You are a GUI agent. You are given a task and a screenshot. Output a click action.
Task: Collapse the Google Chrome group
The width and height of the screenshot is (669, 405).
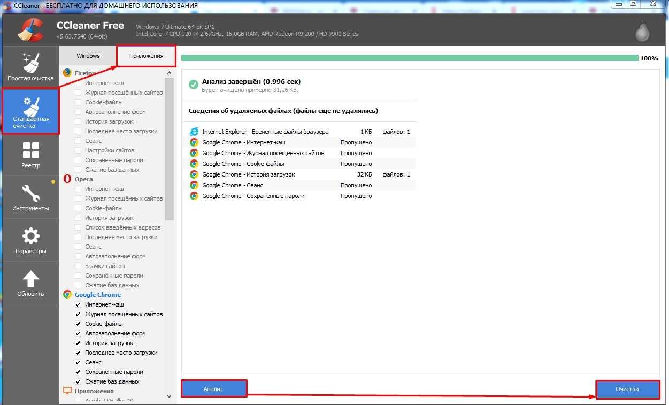(97, 295)
